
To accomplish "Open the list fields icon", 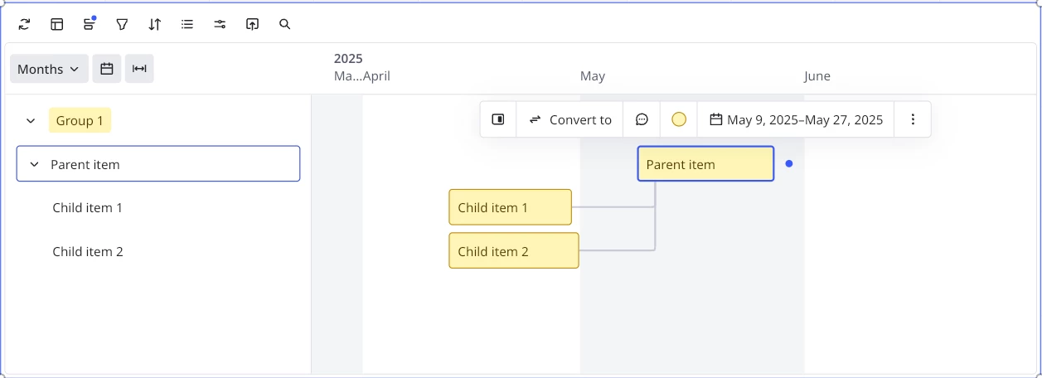I will point(187,25).
